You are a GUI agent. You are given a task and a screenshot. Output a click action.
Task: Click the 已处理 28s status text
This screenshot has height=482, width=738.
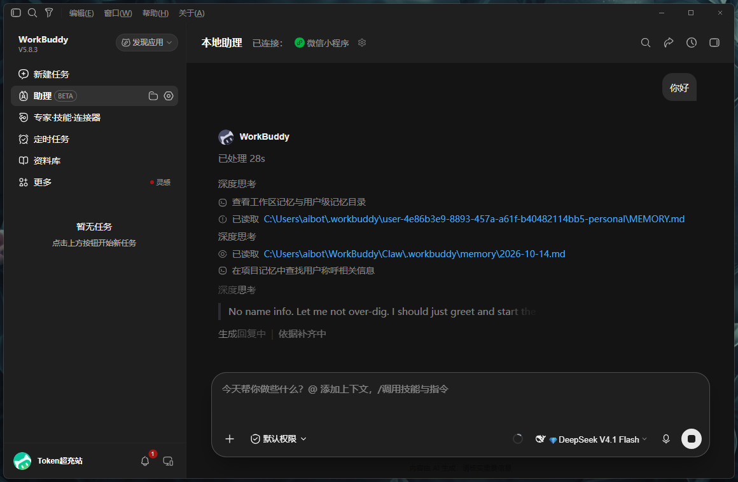[242, 159]
